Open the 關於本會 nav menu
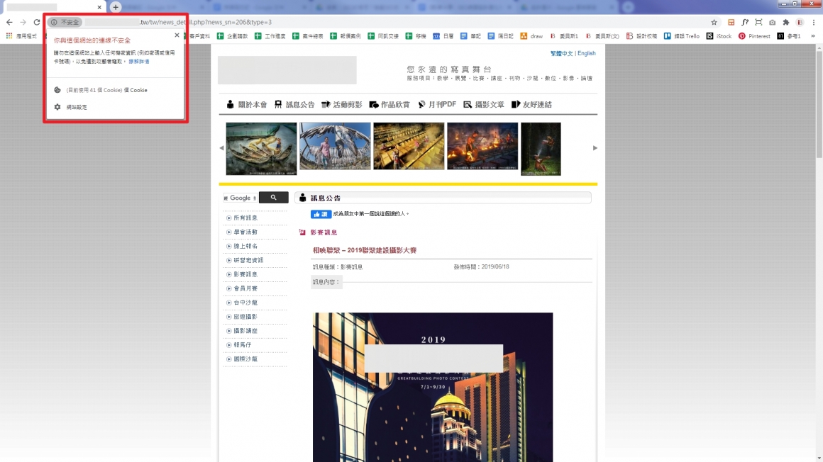The height and width of the screenshot is (462, 823). [x=247, y=104]
